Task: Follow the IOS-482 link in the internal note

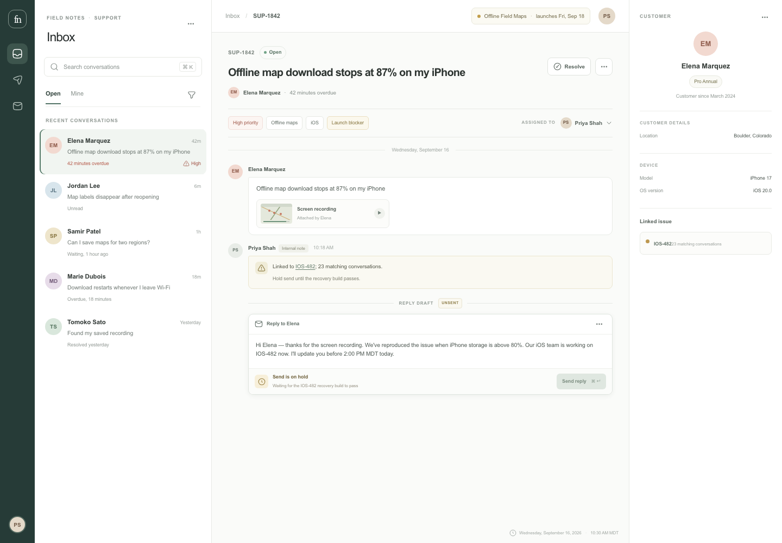Action: coord(305,267)
